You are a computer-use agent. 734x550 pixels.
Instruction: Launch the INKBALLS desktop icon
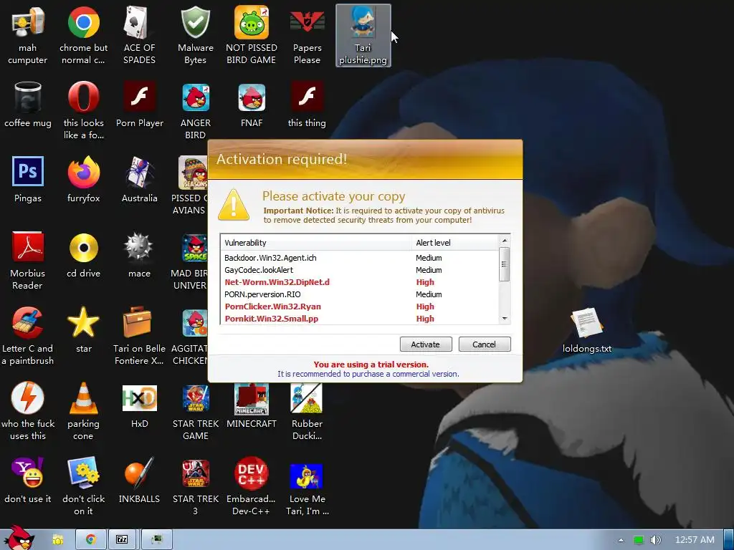coord(140,481)
